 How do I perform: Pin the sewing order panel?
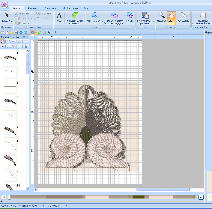pos(24,37)
